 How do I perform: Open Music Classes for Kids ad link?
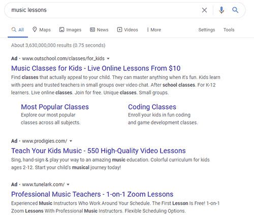[x=96, y=68]
